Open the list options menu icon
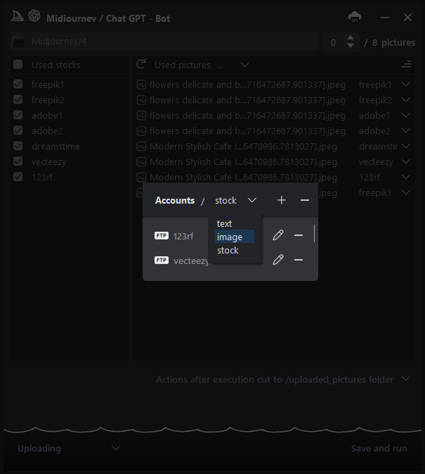This screenshot has height=474, width=425. (x=406, y=64)
